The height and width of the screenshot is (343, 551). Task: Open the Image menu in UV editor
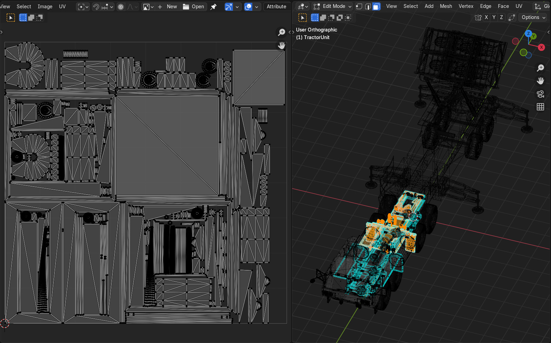point(45,7)
